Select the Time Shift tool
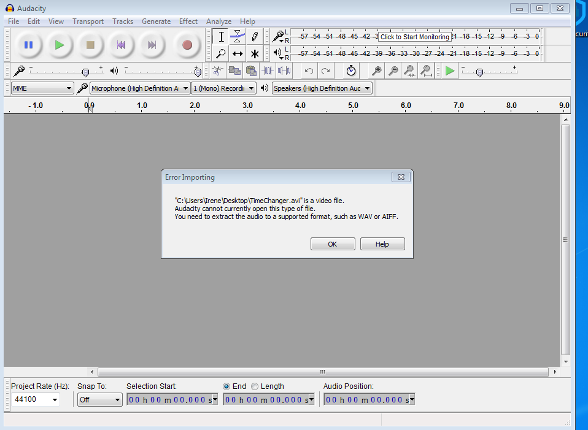The width and height of the screenshot is (588, 430). 238,53
